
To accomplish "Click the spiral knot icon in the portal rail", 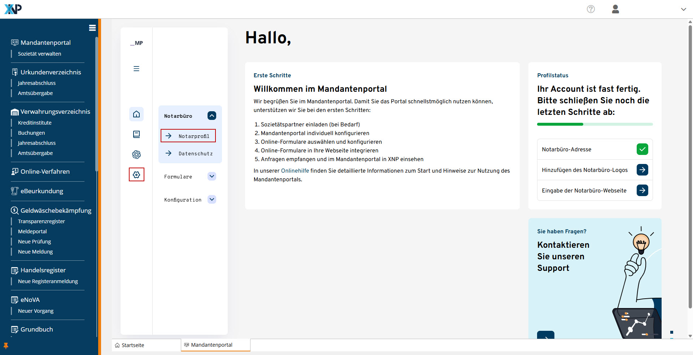I will coord(136,155).
